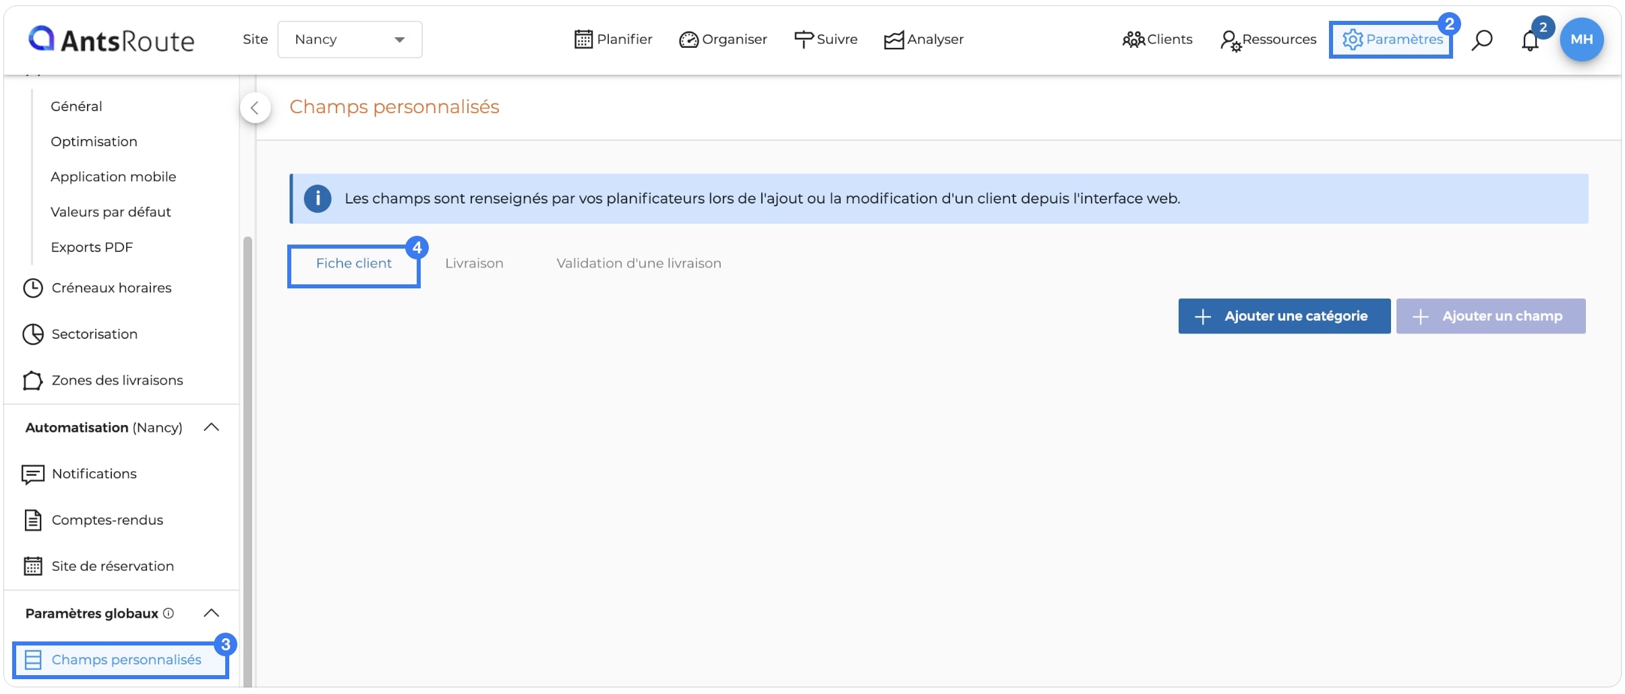Go to the Ressources section
The height and width of the screenshot is (694, 1625).
[x=1268, y=39]
